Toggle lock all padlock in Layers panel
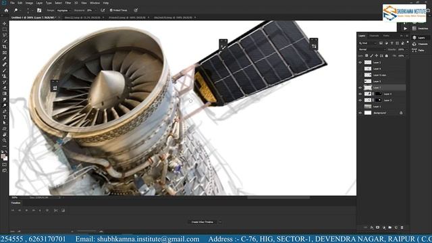432x243 pixels. coord(387,55)
